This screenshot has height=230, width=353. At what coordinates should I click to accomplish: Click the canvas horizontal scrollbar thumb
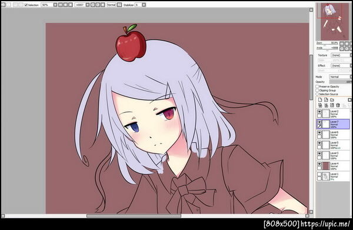point(134,216)
